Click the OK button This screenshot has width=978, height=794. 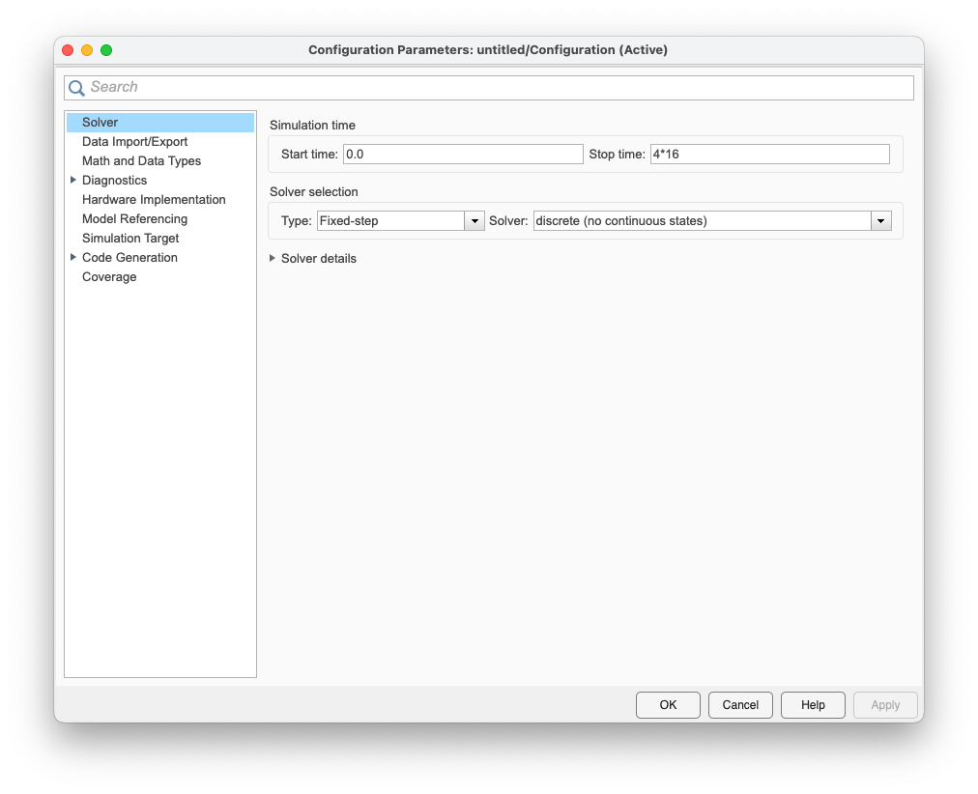[x=668, y=705]
